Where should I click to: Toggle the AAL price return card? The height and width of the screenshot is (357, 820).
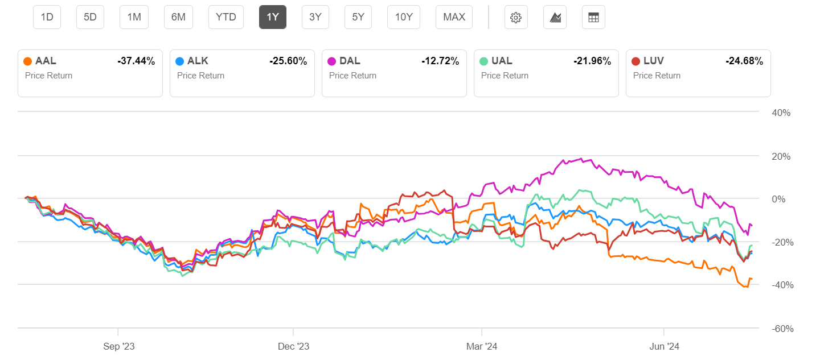pos(90,73)
